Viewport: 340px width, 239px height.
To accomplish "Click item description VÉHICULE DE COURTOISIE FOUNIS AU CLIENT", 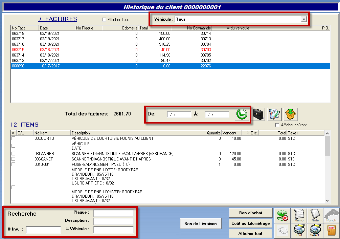I will [x=113, y=138].
